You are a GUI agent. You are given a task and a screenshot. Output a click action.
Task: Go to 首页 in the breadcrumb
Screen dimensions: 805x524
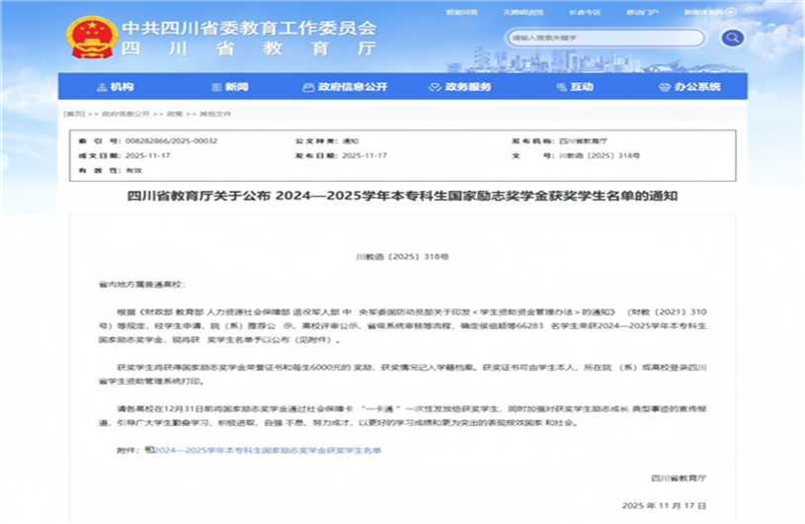pyautogui.click(x=74, y=114)
